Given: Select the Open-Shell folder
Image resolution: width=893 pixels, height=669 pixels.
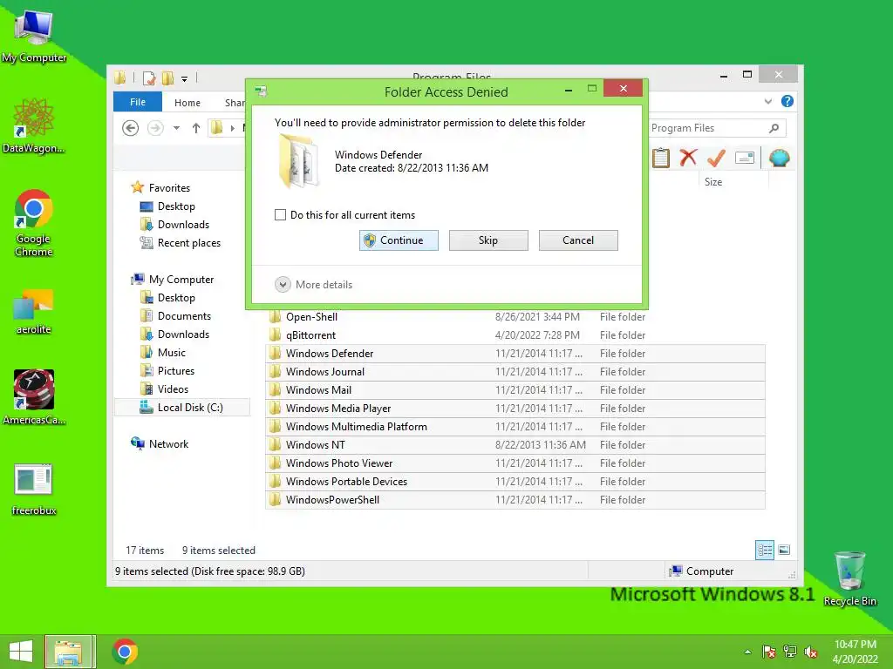Looking at the screenshot, I should 515,317.
